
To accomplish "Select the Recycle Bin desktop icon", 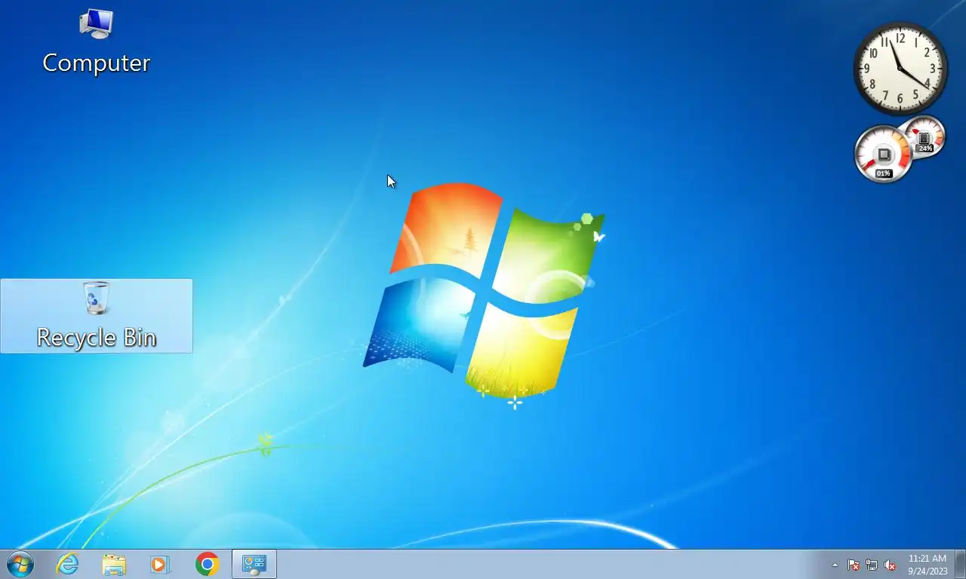I will (97, 316).
